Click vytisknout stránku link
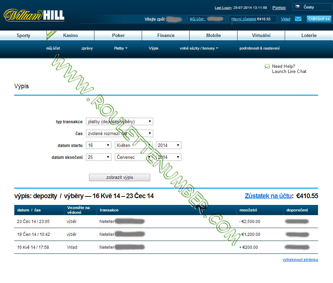Viewport: 333px width, 283px height. [300, 260]
